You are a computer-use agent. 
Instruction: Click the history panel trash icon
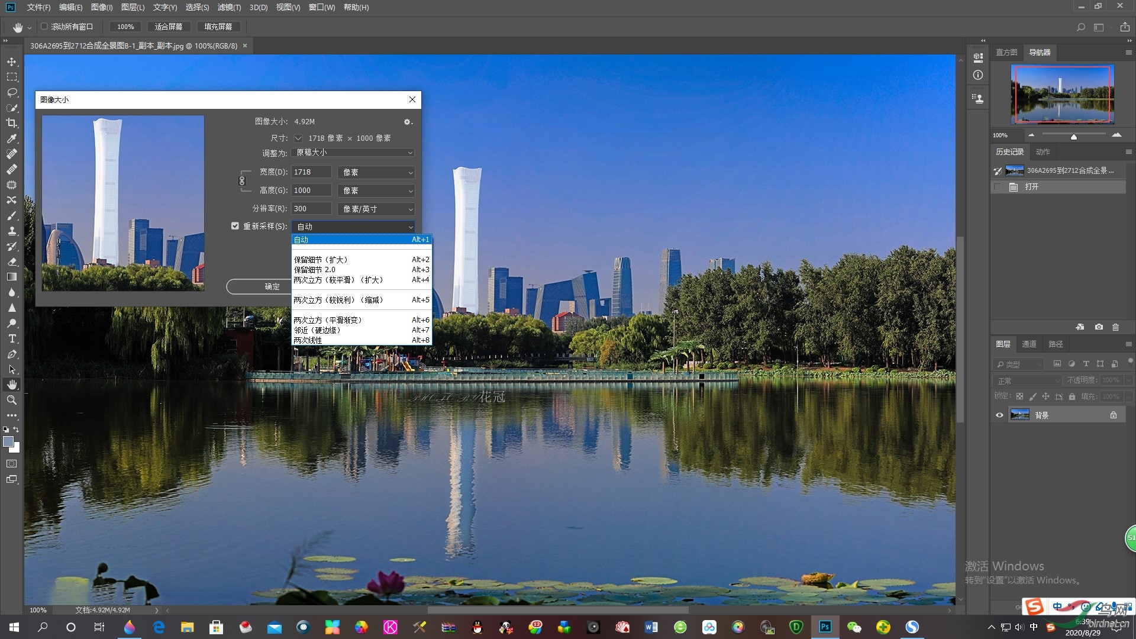point(1115,327)
